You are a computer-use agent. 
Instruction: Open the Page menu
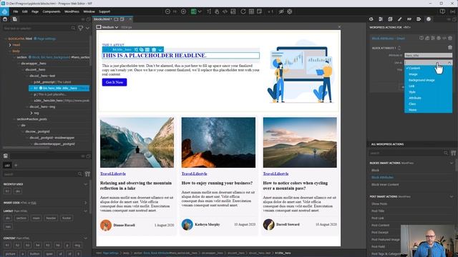[35, 11]
